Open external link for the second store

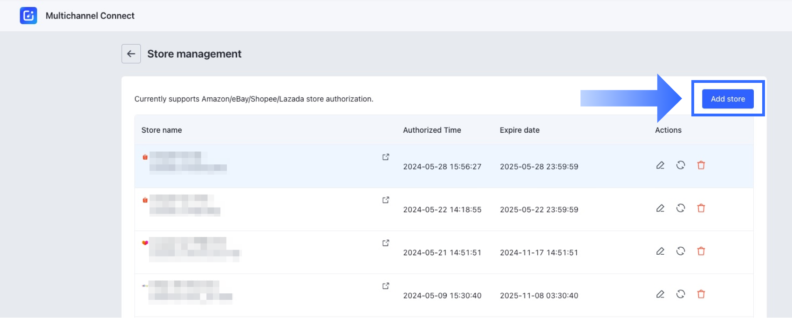pos(386,200)
